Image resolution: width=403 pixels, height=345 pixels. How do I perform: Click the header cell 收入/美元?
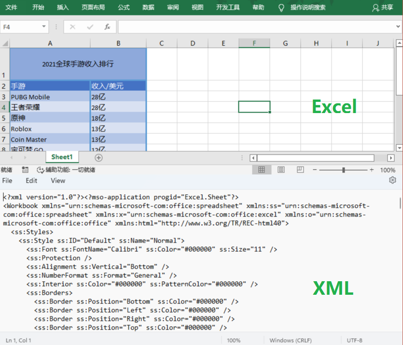point(118,86)
